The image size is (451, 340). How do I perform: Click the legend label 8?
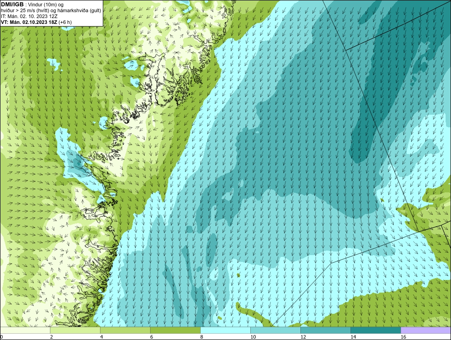(202, 337)
